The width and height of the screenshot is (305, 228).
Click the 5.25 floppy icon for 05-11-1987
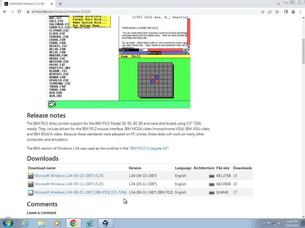[x=31, y=184]
